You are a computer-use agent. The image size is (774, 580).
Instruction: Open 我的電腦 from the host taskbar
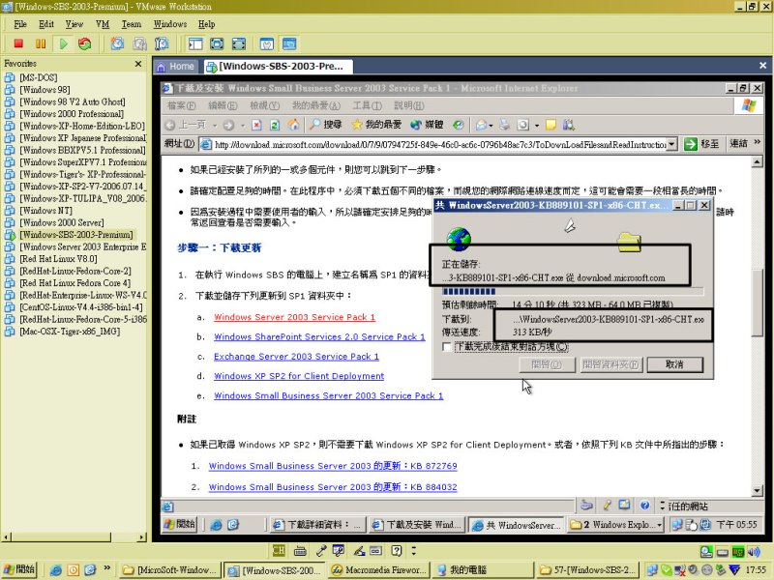(x=483, y=570)
